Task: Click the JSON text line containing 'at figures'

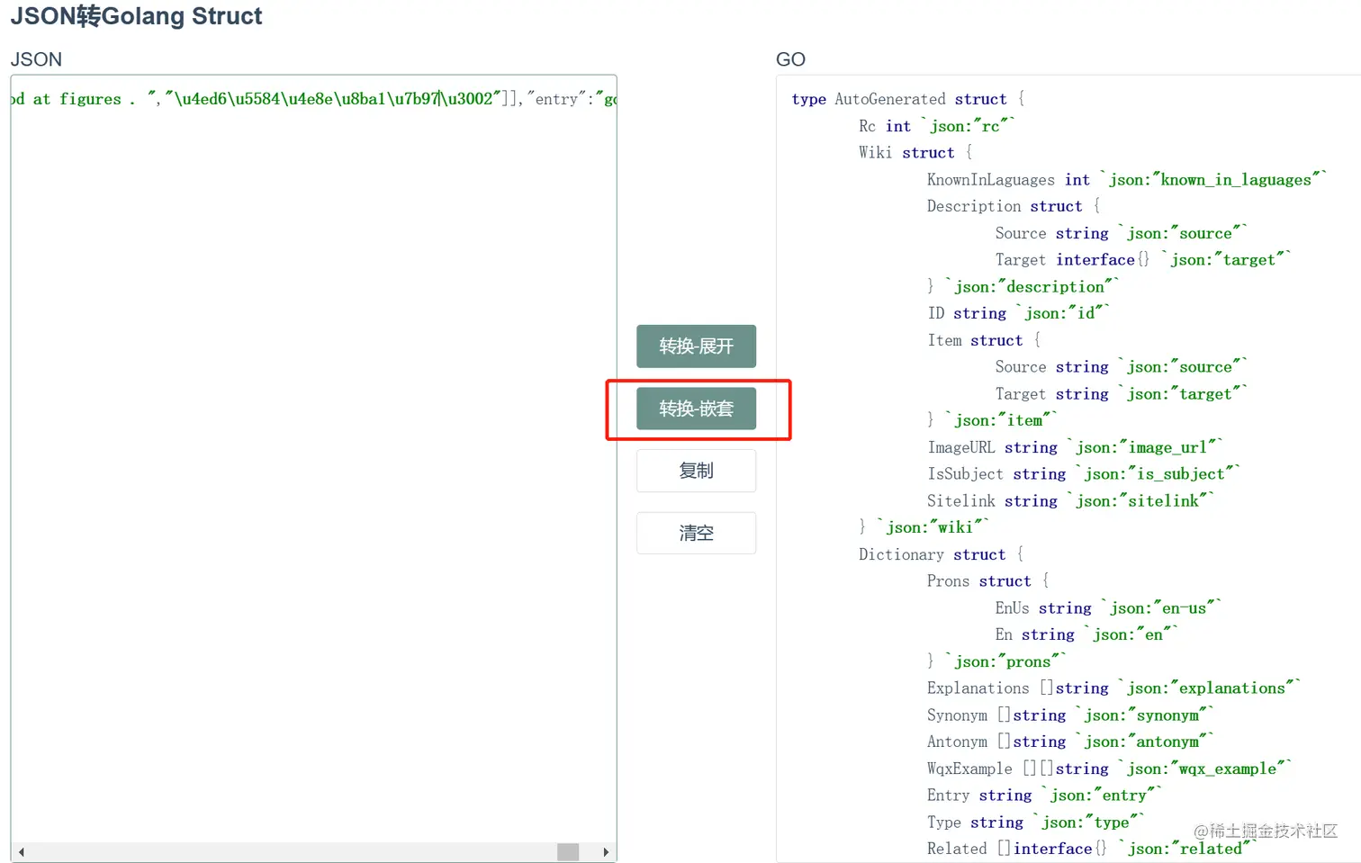Action: [x=313, y=99]
